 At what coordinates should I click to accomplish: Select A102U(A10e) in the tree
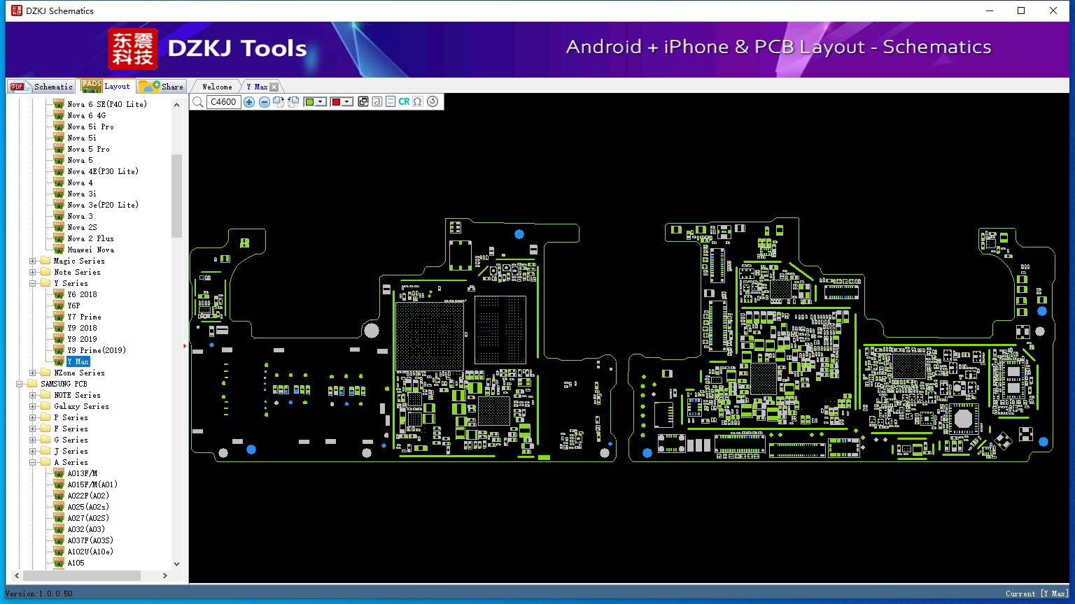(x=90, y=552)
